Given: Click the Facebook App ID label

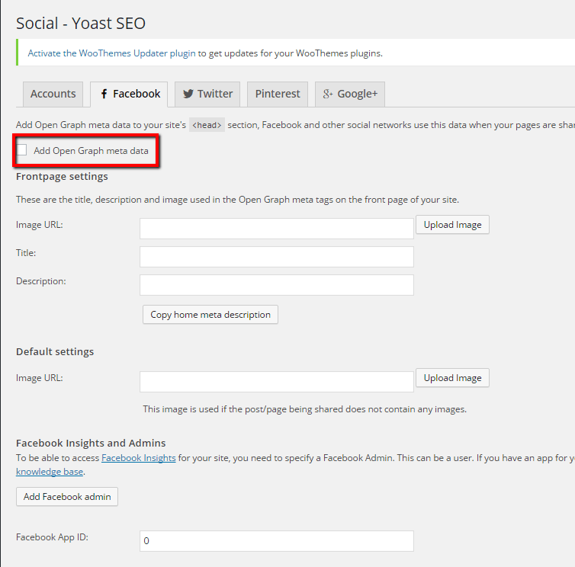Looking at the screenshot, I should click(x=52, y=537).
